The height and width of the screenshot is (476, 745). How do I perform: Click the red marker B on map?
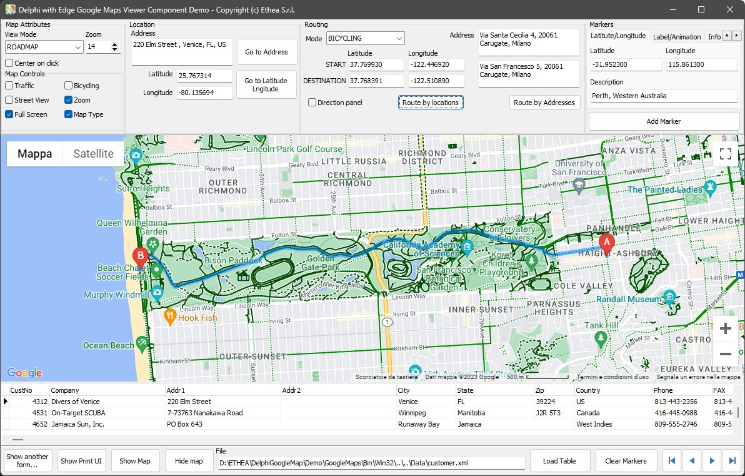pos(141,258)
